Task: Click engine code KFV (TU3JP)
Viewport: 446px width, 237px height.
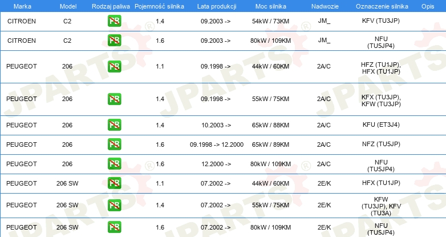Action: (381, 21)
